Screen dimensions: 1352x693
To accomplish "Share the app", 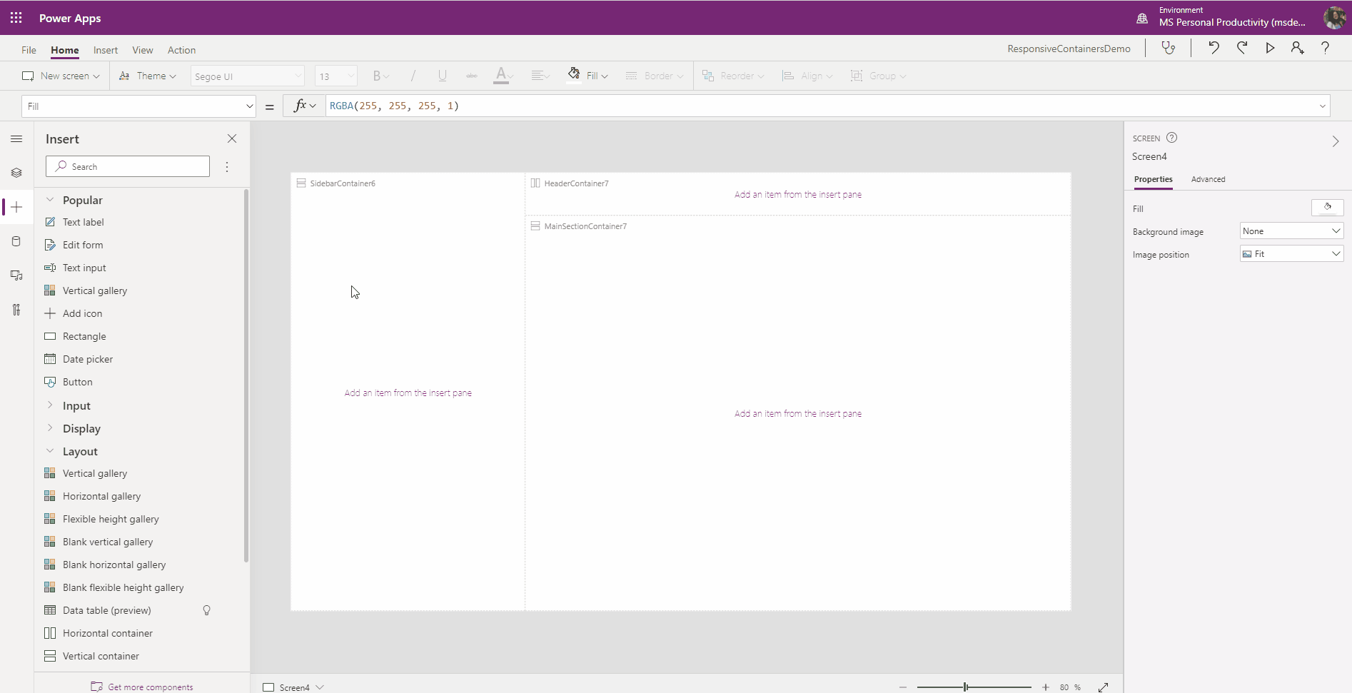I will pyautogui.click(x=1297, y=48).
